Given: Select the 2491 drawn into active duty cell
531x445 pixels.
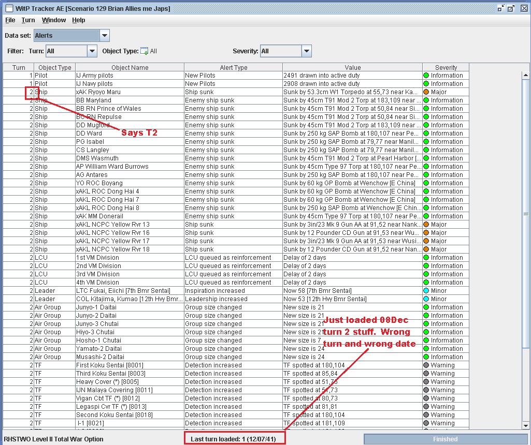Looking at the screenshot, I should (353, 76).
